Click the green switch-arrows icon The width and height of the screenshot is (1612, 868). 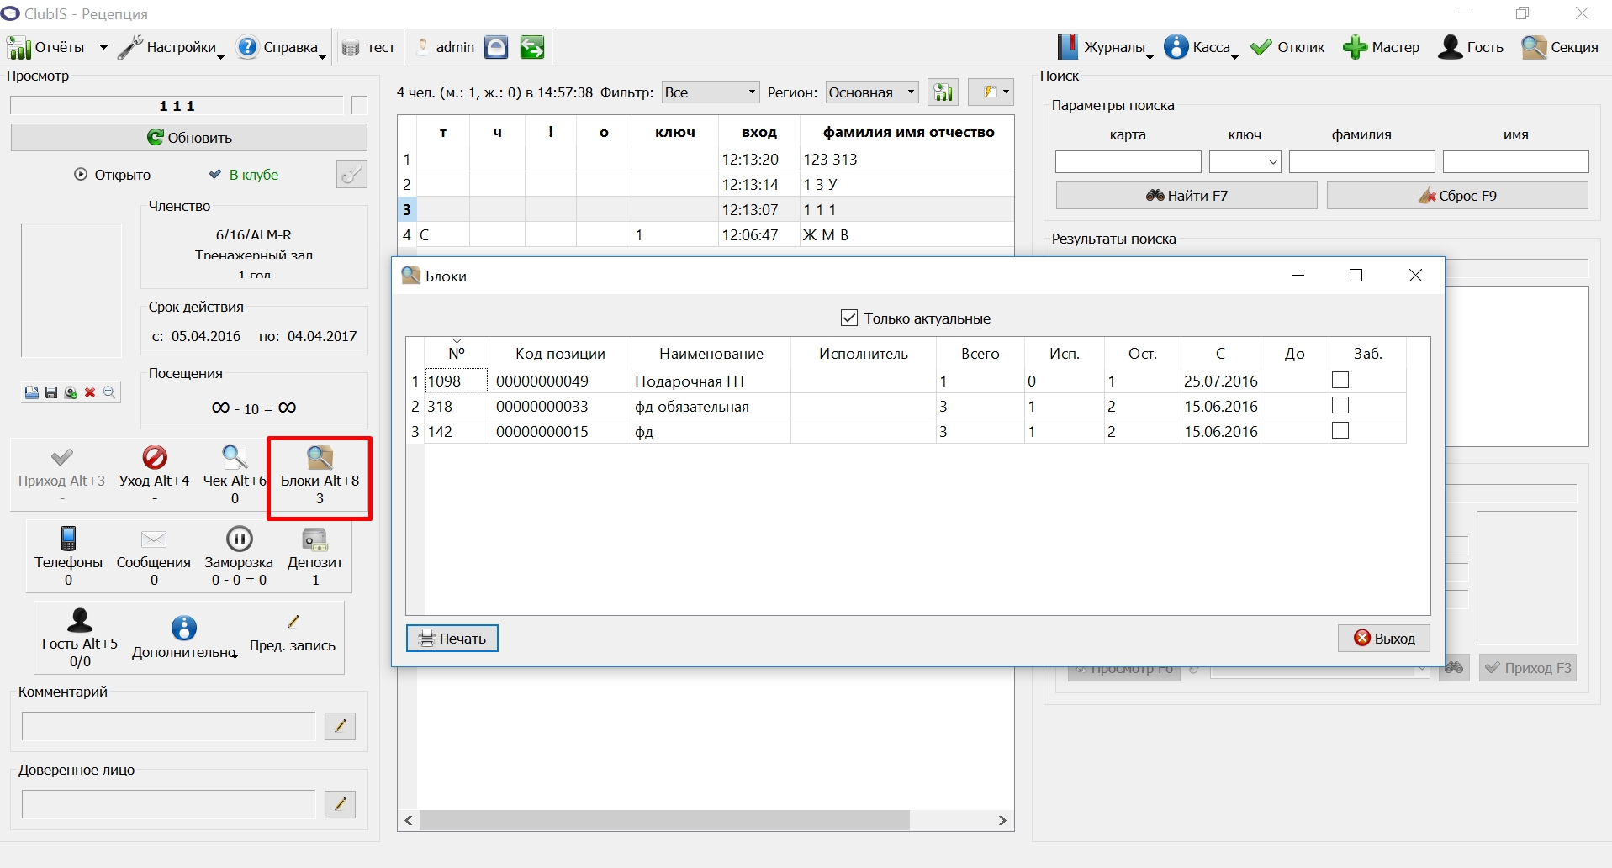pyautogui.click(x=531, y=47)
